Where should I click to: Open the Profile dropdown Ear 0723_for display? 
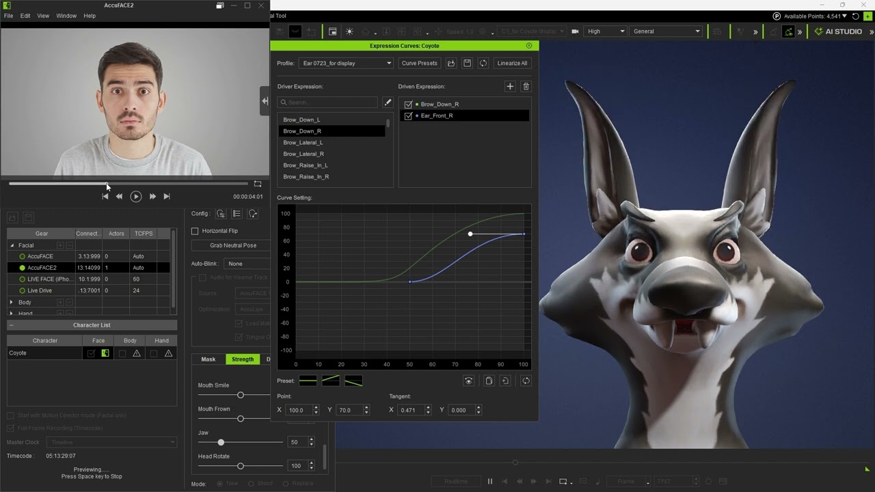(x=346, y=63)
